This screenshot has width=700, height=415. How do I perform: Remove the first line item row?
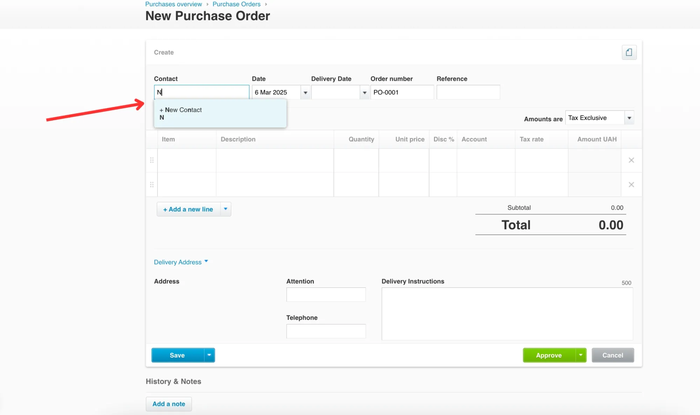pos(631,160)
